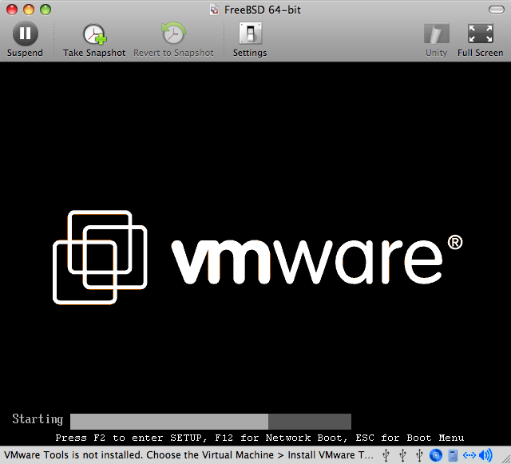511x464 pixels.
Task: Open the virtual machine Settings
Action: pyautogui.click(x=250, y=34)
